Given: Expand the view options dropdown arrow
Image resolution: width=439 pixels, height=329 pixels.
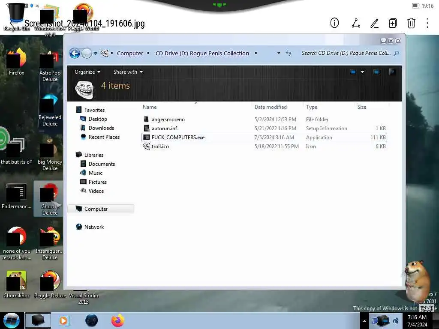Looking at the screenshot, I should (362, 72).
